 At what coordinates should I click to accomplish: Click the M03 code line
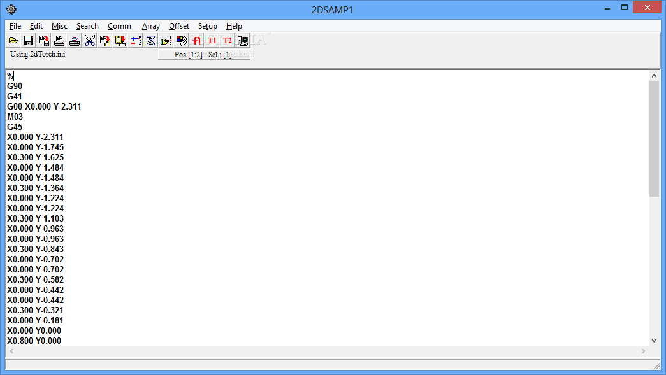(x=15, y=117)
